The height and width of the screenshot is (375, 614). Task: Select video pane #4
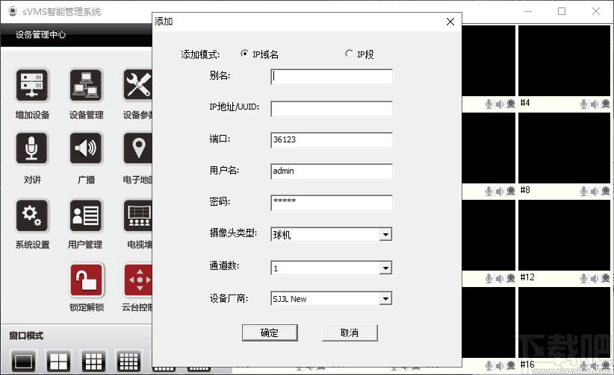(x=564, y=61)
